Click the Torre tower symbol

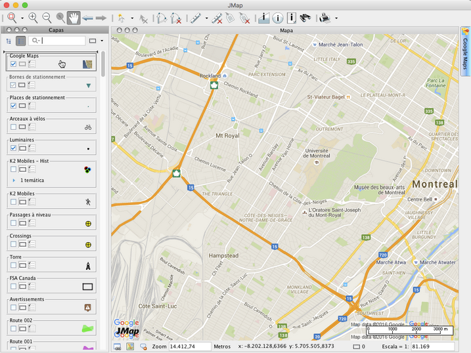[x=88, y=266]
